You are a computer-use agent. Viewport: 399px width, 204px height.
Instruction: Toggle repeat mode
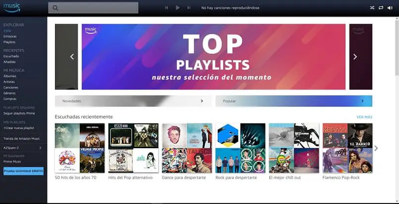[x=381, y=8]
